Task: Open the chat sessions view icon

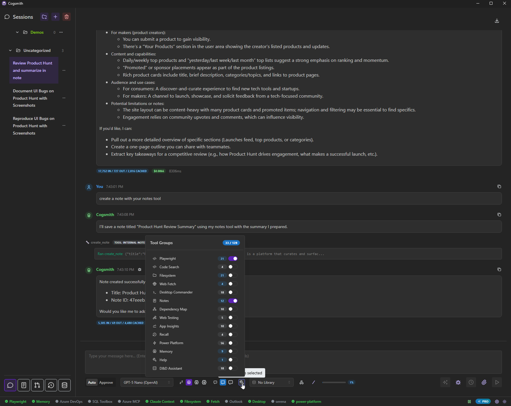Action: pos(10,385)
